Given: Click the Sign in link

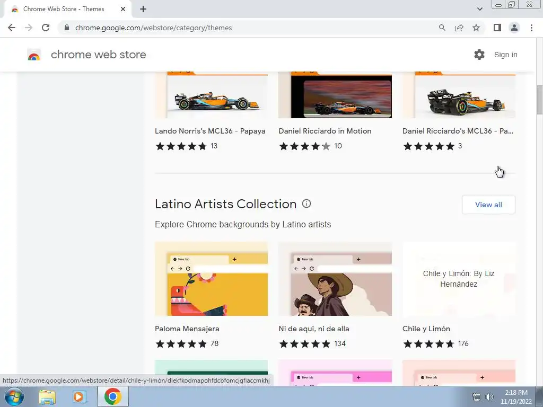Looking at the screenshot, I should (505, 55).
